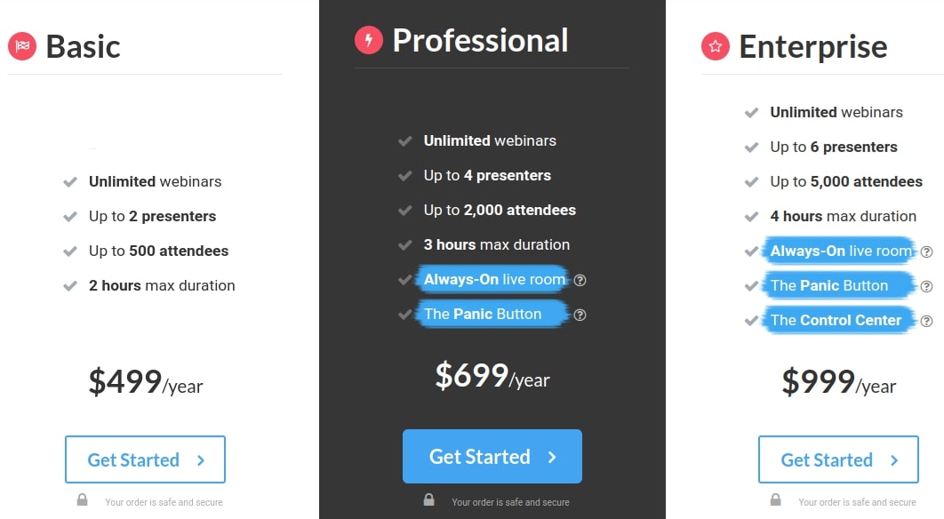Screen dimensions: 944x519
Task: Click the Professional plan lightning bolt icon
Action: coord(369,40)
